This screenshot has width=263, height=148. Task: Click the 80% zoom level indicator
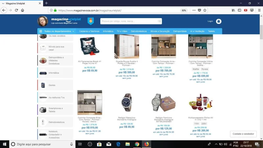tap(184, 11)
